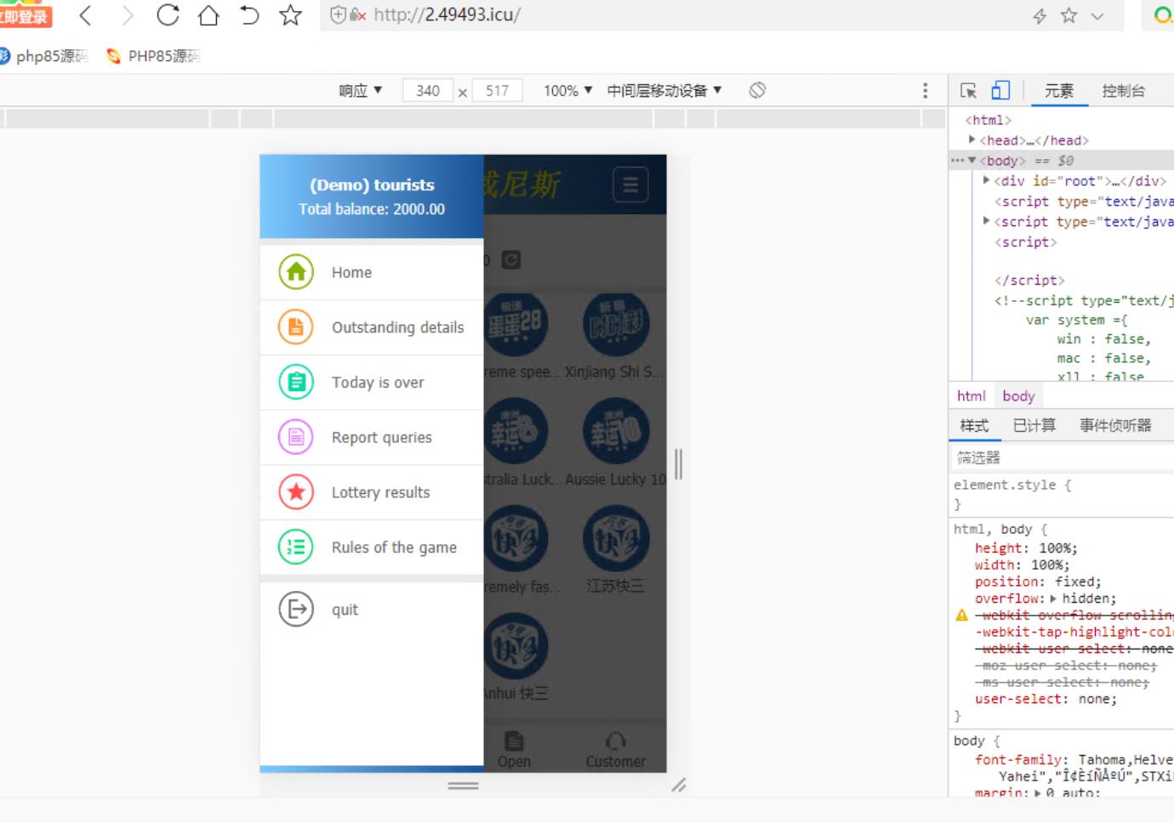
Task: Click the green Home icon in sidebar
Action: 296,272
